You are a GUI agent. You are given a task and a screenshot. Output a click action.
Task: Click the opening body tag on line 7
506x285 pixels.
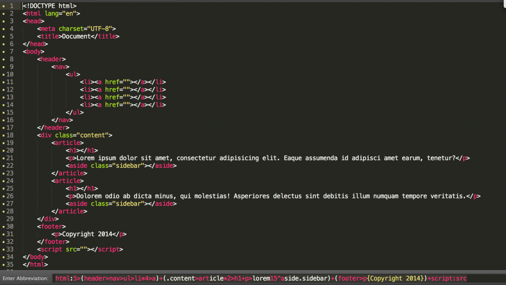click(x=34, y=51)
